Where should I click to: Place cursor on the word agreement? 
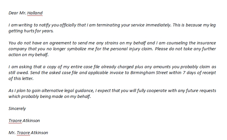[x=60, y=43]
